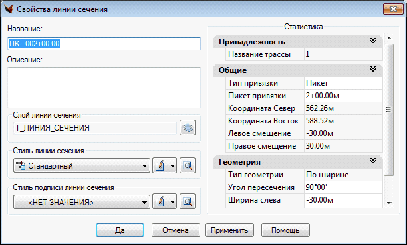This screenshot has height=245, width=407.
Task: Click the statistics scrollbar thumb
Action: (389, 110)
